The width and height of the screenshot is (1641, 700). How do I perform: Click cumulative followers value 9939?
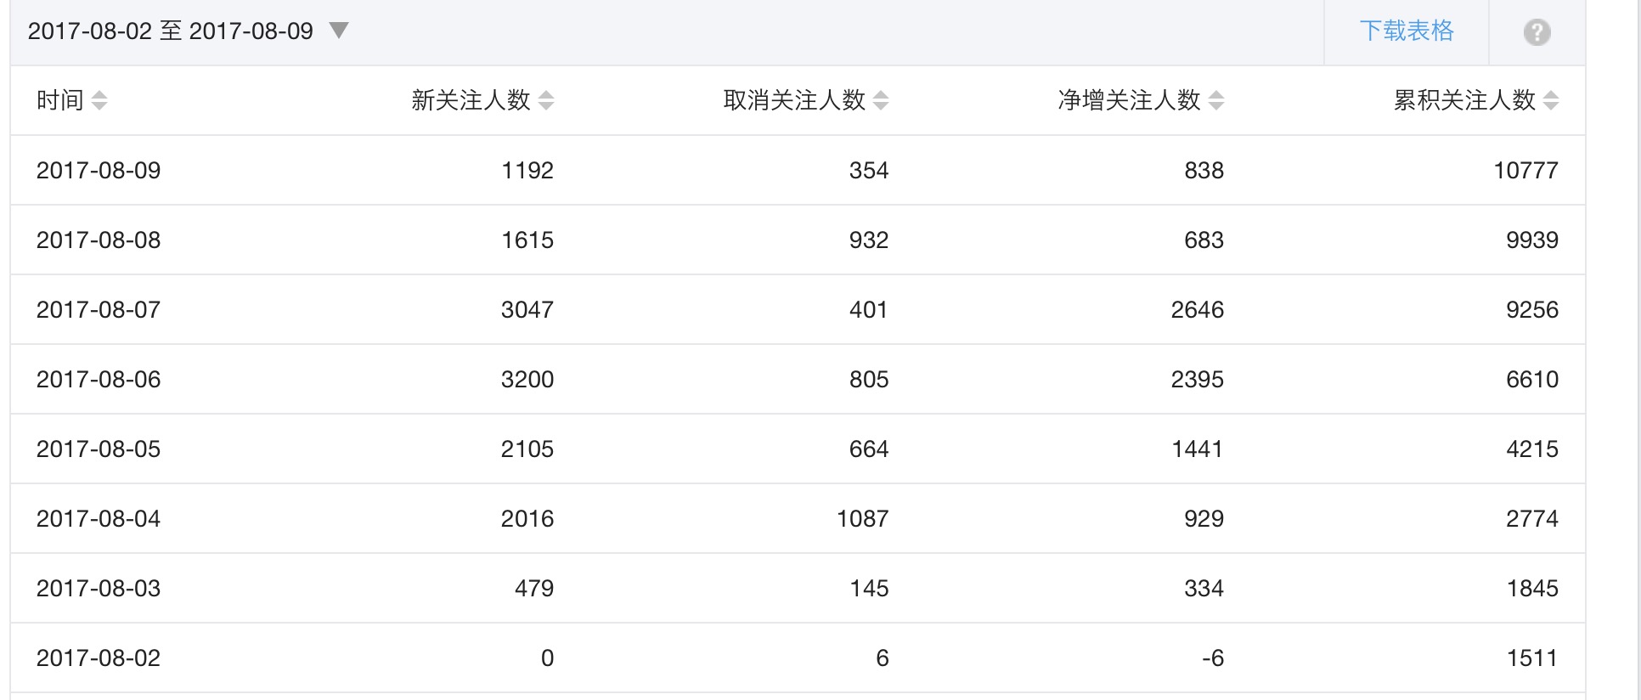(x=1532, y=240)
